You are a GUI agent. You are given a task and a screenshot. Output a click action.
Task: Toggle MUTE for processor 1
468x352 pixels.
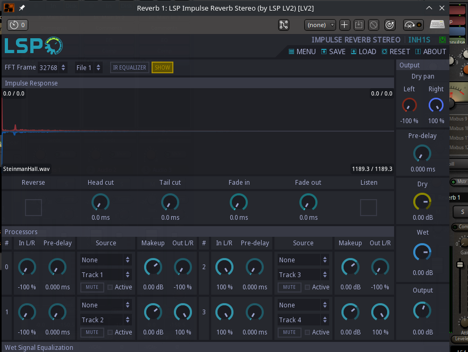(92, 332)
